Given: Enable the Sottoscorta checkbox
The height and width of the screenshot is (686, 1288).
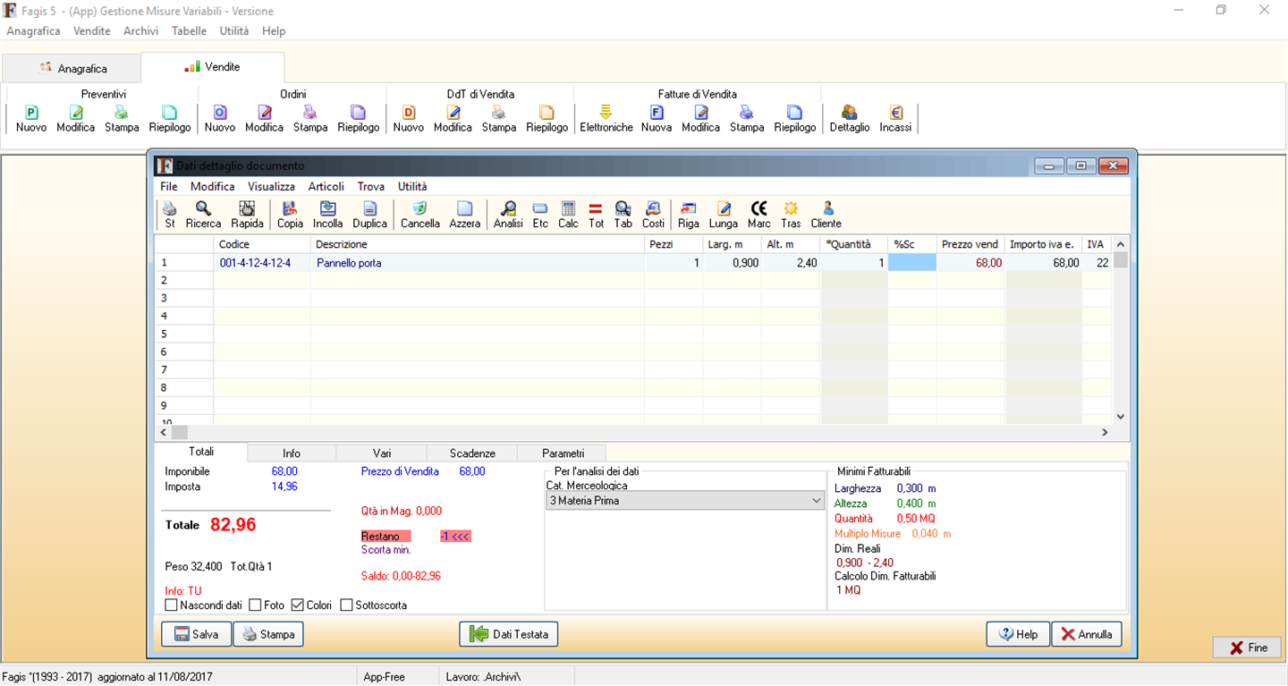Looking at the screenshot, I should (347, 606).
